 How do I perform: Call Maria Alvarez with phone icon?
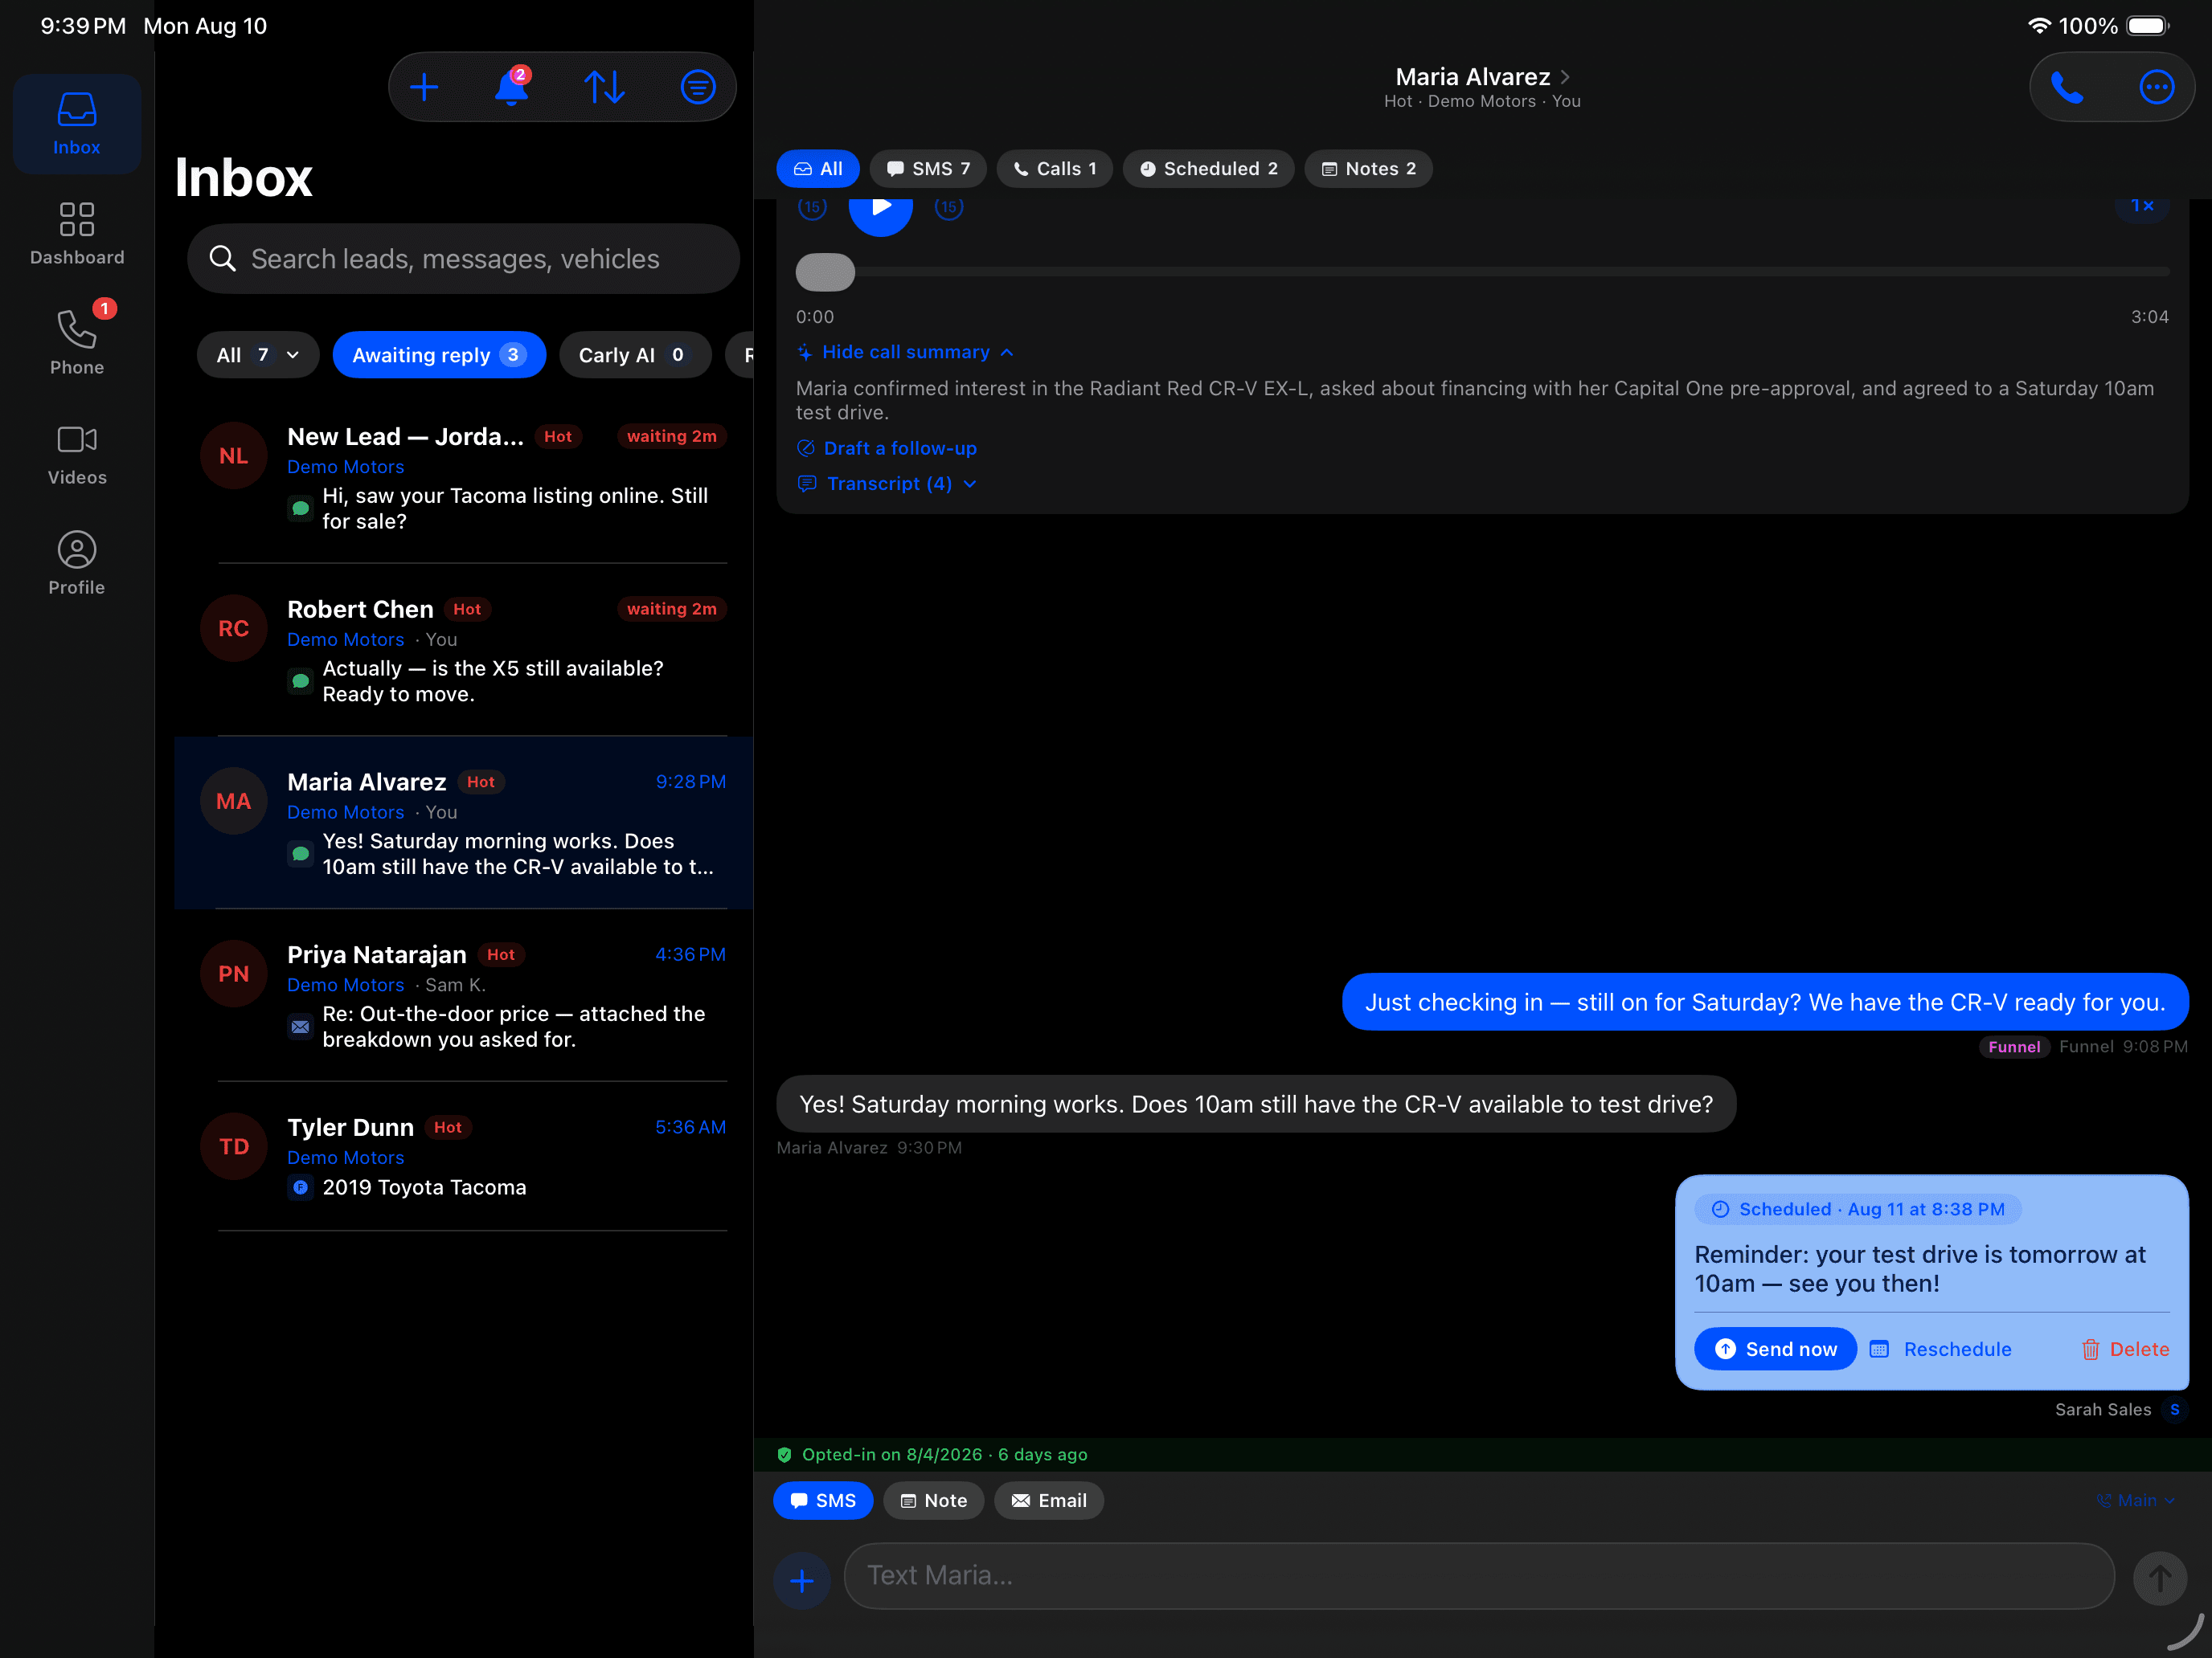[x=2067, y=87]
